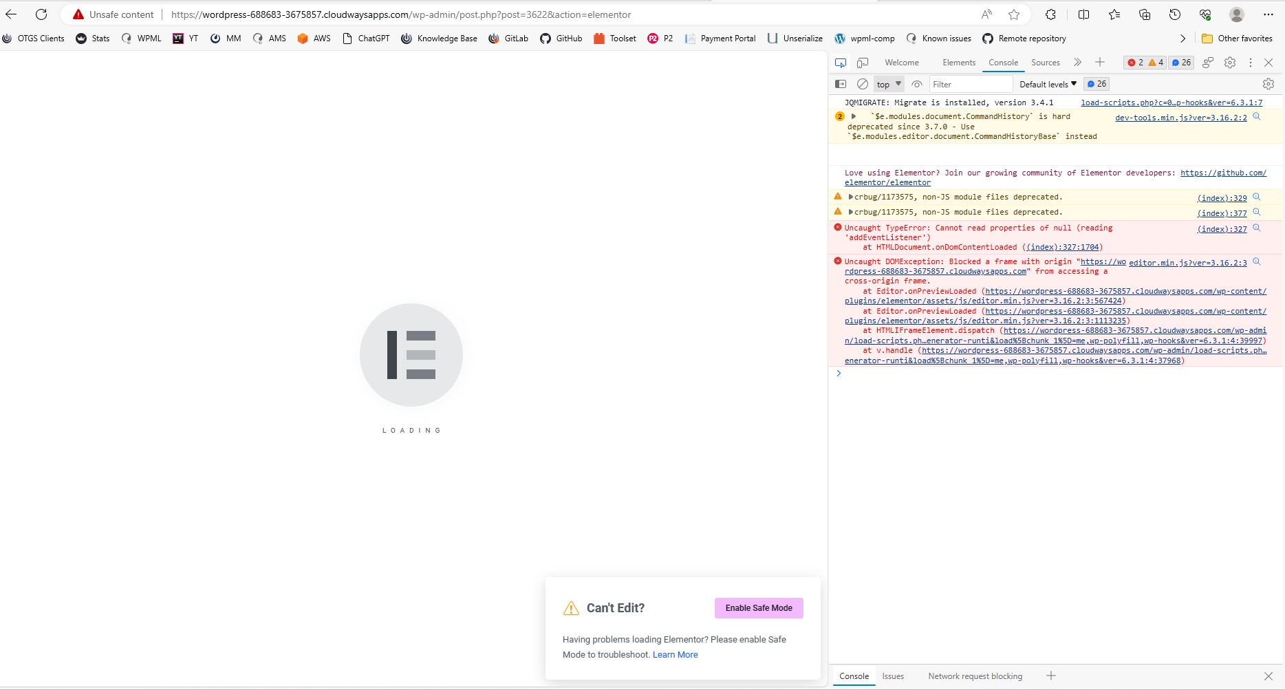Activate DevTools inspect element tool

(841, 63)
